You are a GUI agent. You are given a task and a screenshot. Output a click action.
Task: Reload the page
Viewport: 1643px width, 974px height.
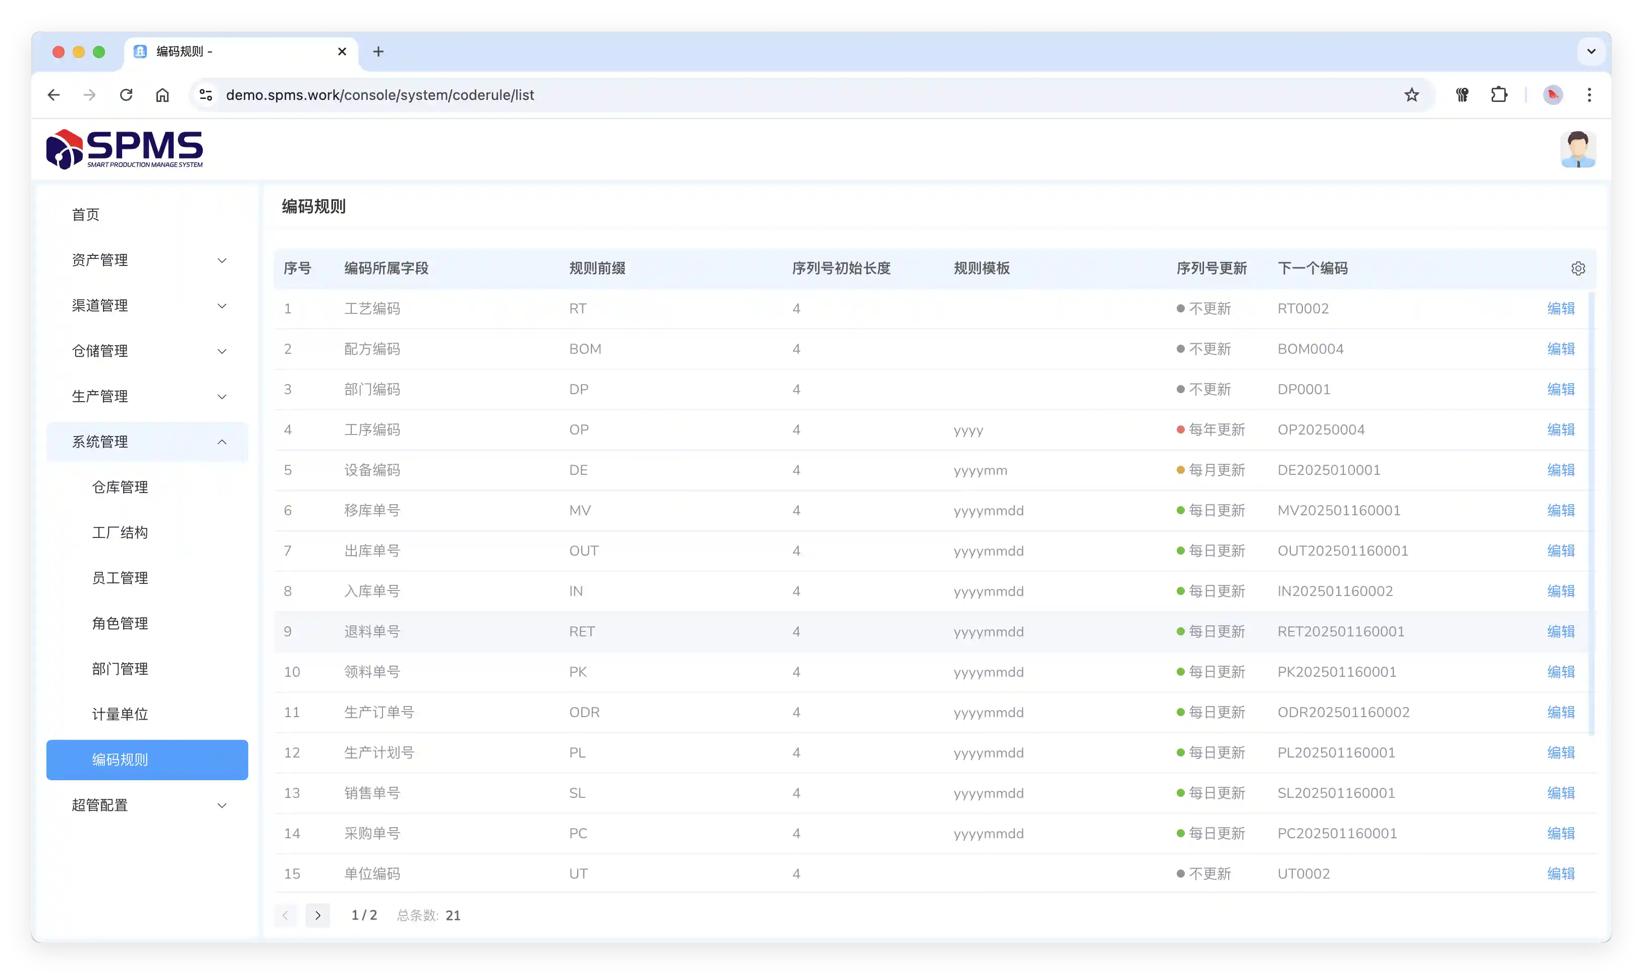point(126,95)
